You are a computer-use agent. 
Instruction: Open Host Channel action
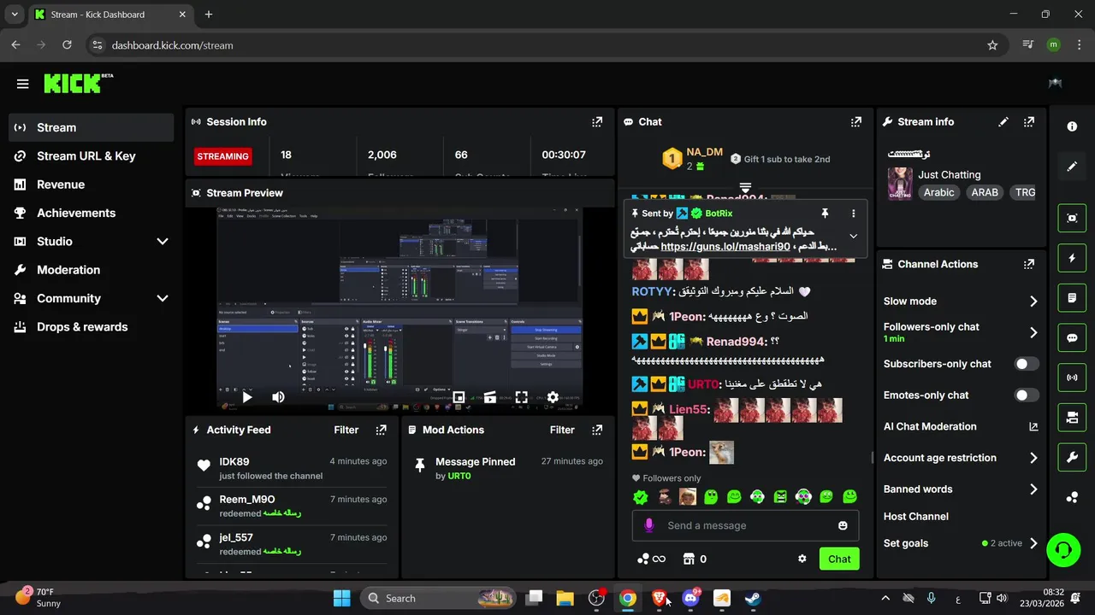pos(916,517)
